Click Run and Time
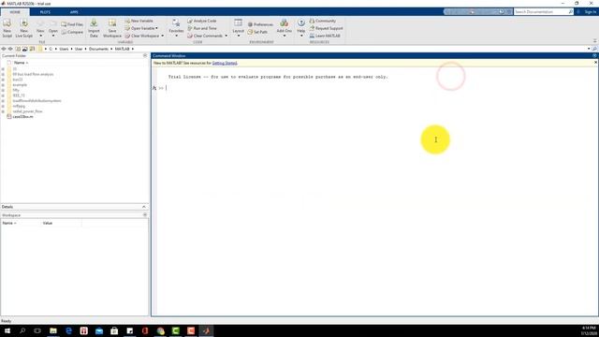Viewport: 599px width, 337px height. pos(202,28)
